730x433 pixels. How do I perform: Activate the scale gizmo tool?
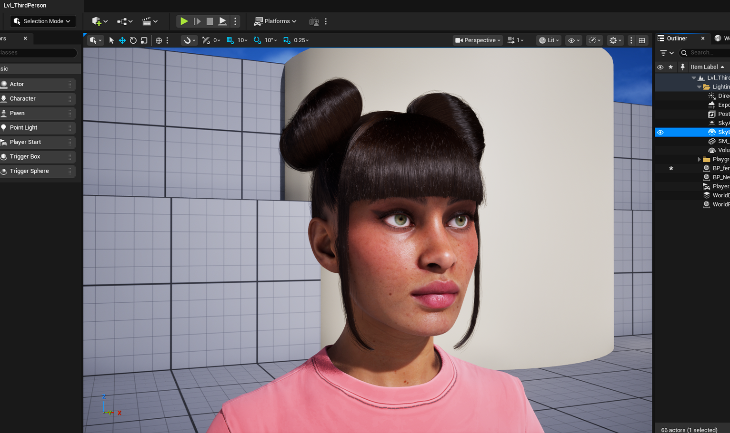click(144, 40)
